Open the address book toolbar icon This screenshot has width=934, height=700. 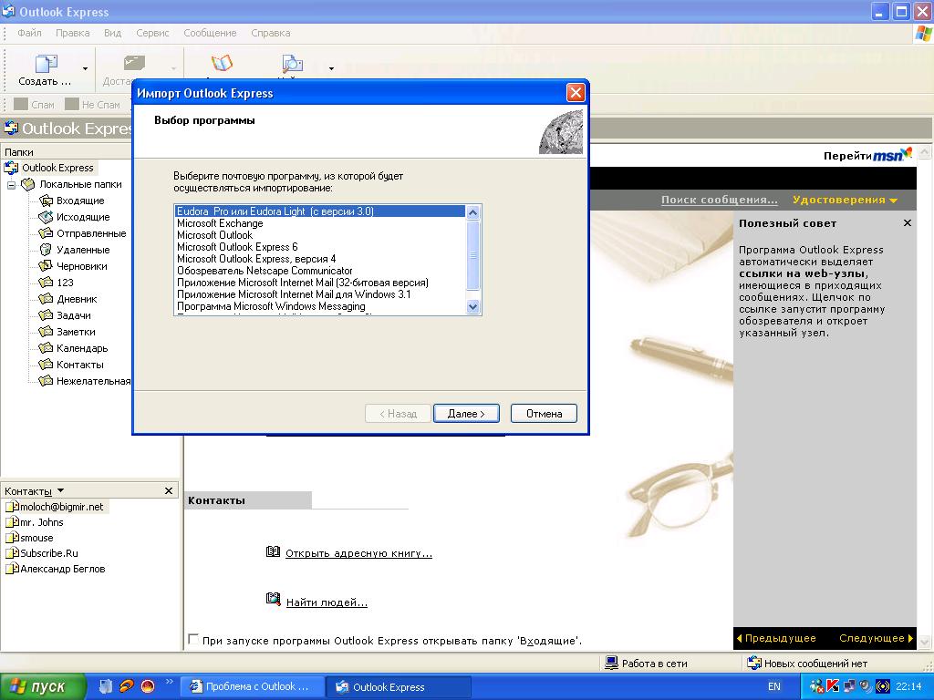click(x=222, y=65)
